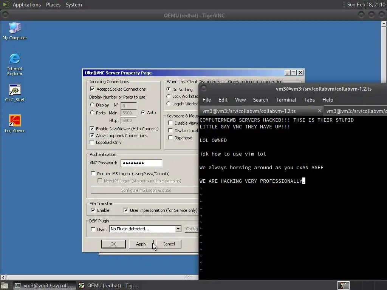Image resolution: width=387 pixels, height=290 pixels.
Task: Click Configure MS Logon Groups button
Action: (145, 190)
